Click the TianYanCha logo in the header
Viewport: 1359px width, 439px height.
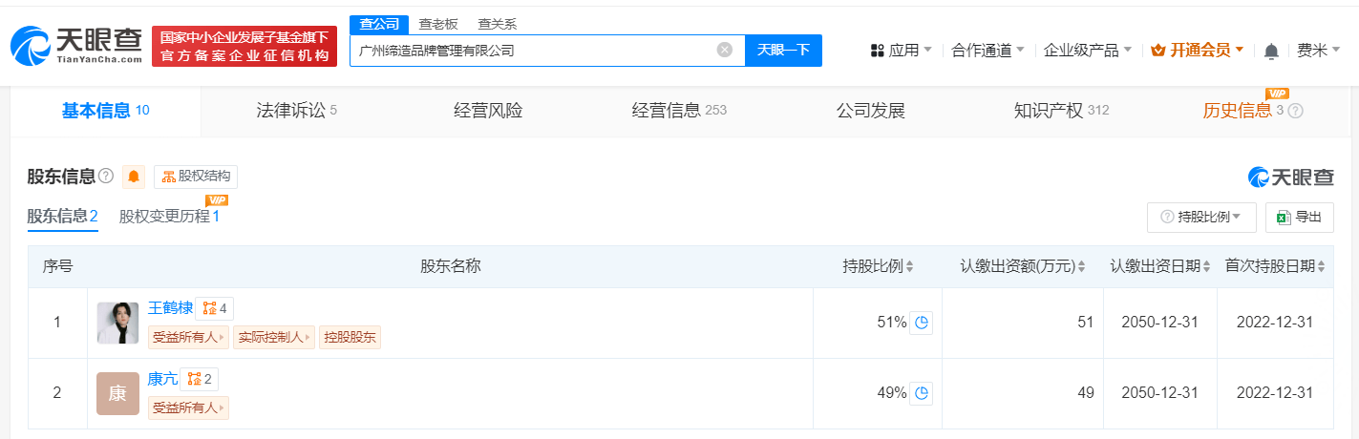pyautogui.click(x=76, y=46)
